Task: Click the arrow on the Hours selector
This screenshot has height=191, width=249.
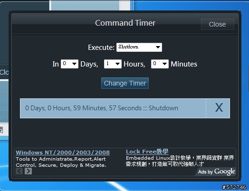Action: tap(117, 64)
